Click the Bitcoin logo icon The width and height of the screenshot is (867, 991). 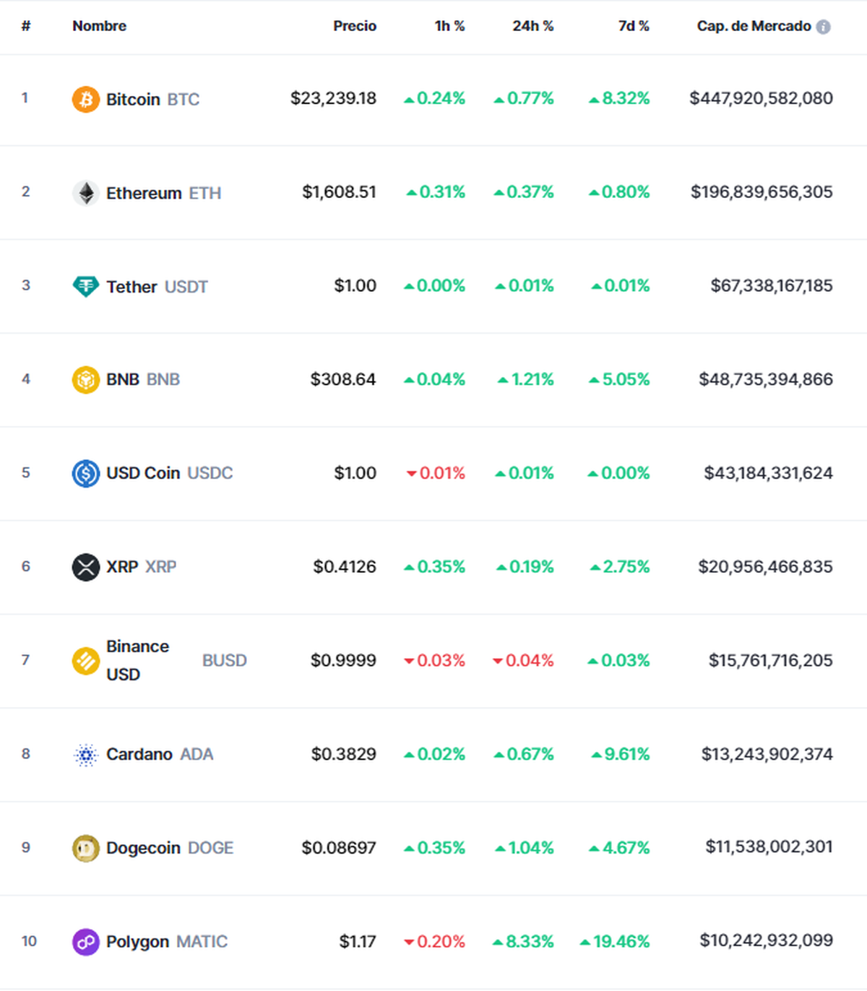pos(86,100)
